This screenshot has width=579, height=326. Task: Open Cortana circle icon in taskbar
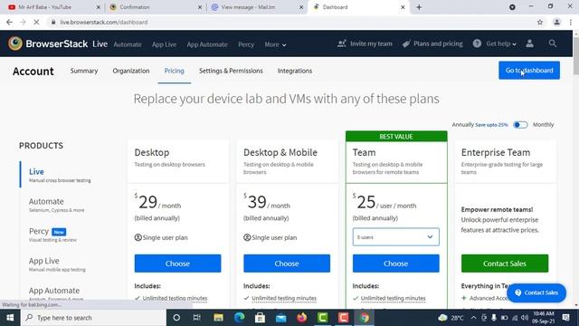click(176, 318)
